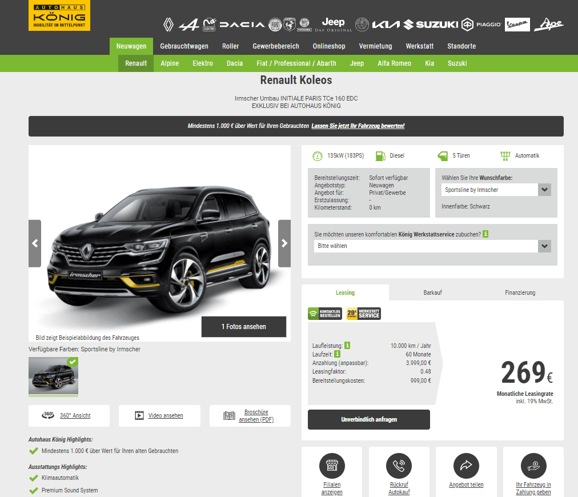Select Jeep in green submenu

(x=357, y=63)
